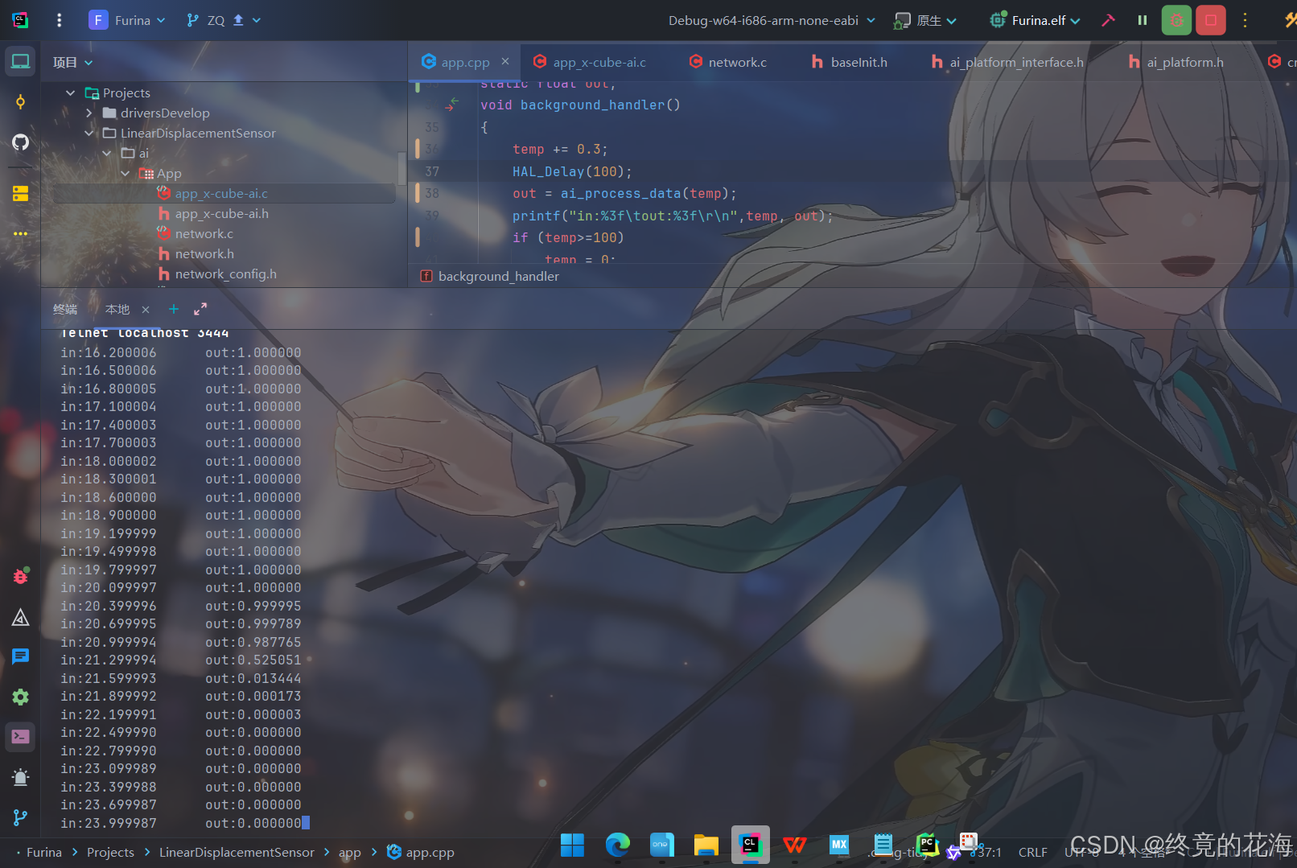Close the 本地 terminal tab
The height and width of the screenshot is (868, 1297).
coord(146,310)
